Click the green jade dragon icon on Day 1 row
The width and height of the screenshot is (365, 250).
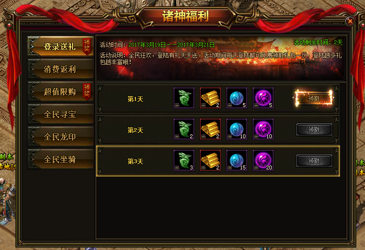click(184, 98)
